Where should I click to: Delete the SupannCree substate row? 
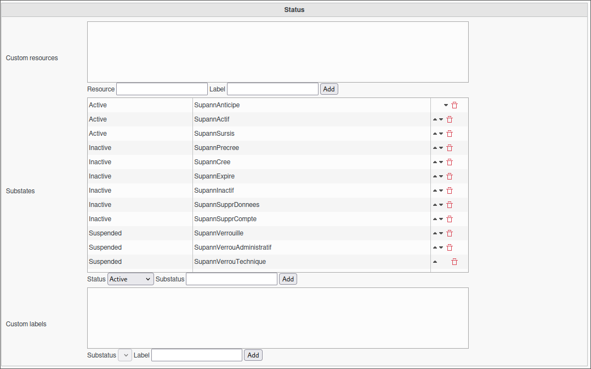coord(450,162)
